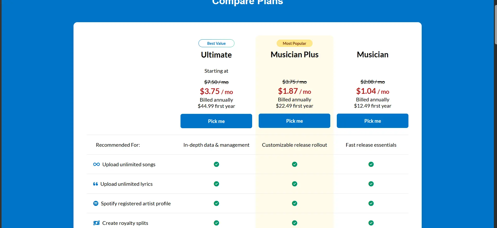The height and width of the screenshot is (228, 497).
Task: Click Musician checkmark for Spotify artist profile
Action: [x=371, y=203]
